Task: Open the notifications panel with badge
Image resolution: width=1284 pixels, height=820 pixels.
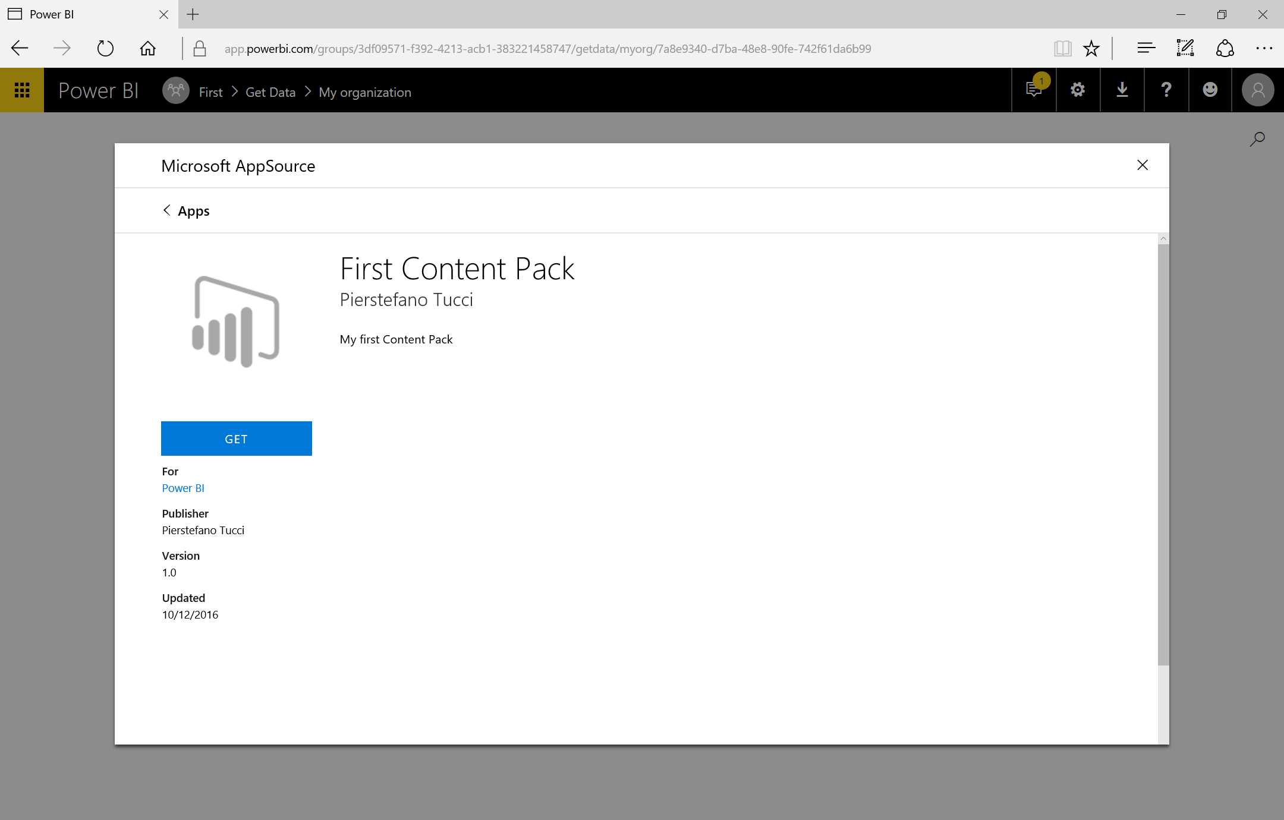Action: 1034,90
